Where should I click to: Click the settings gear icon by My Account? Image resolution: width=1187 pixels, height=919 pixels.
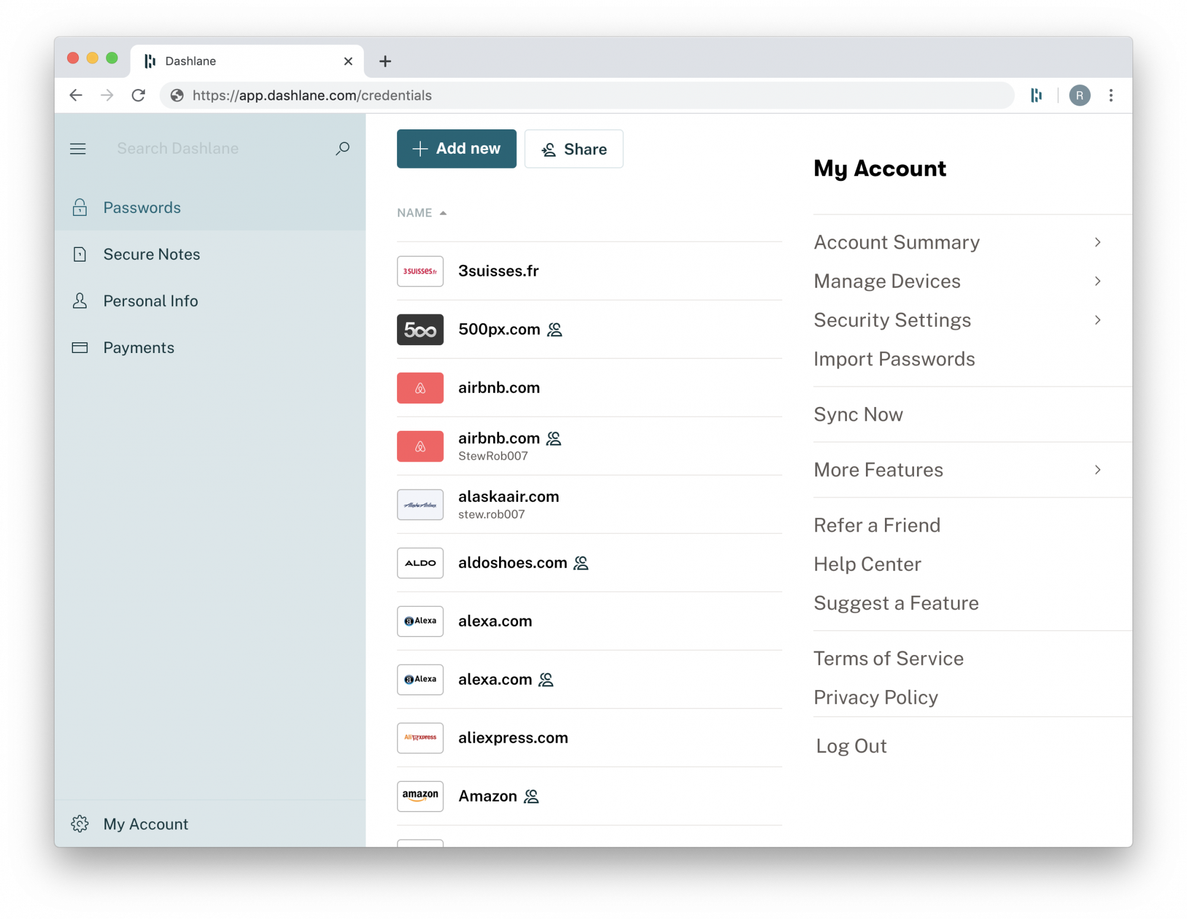(80, 823)
